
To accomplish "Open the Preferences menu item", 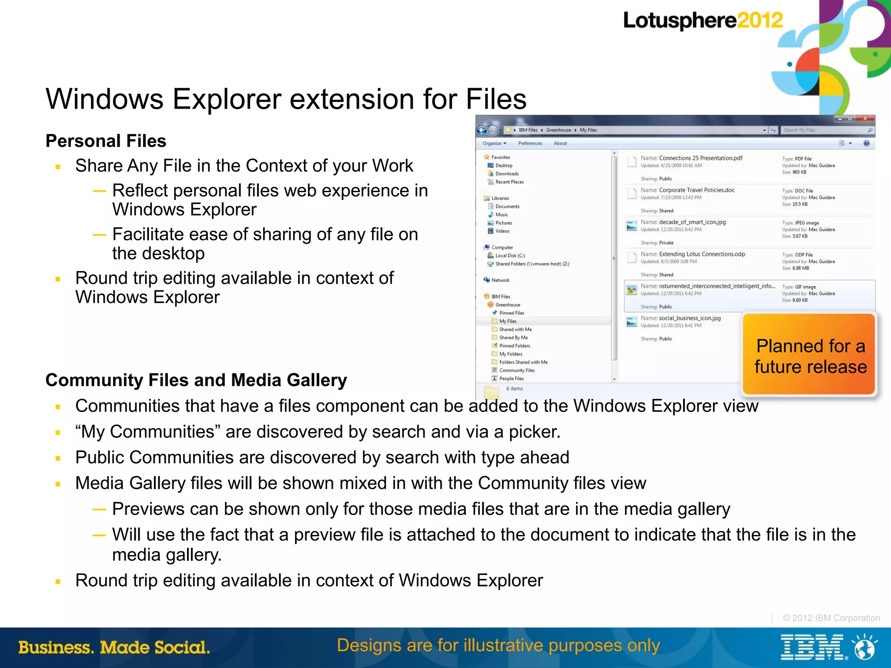I will pos(530,143).
